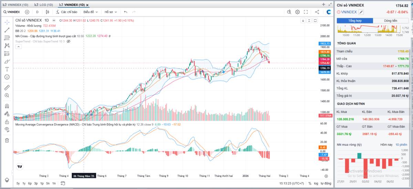This screenshot has width=413, height=189.
Task: Collapse the pane with double chevron button
Action: click(309, 20)
